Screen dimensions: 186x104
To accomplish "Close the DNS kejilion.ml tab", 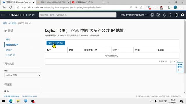I will (x=68, y=2).
